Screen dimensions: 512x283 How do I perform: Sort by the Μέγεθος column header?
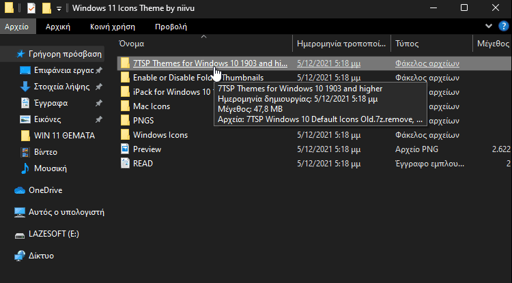click(x=493, y=44)
